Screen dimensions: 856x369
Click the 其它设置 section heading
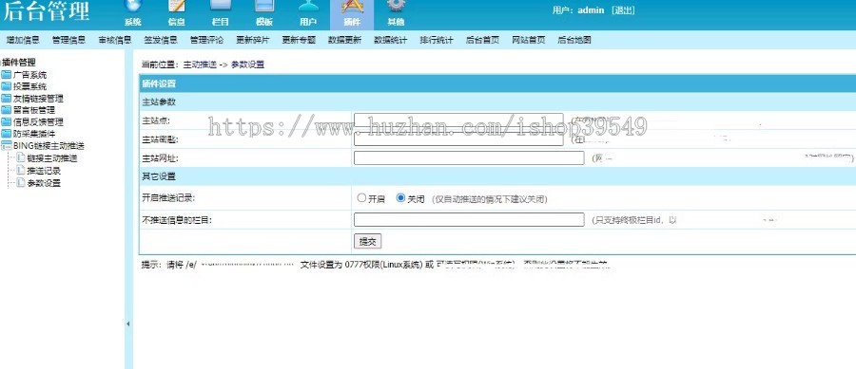coord(159,176)
